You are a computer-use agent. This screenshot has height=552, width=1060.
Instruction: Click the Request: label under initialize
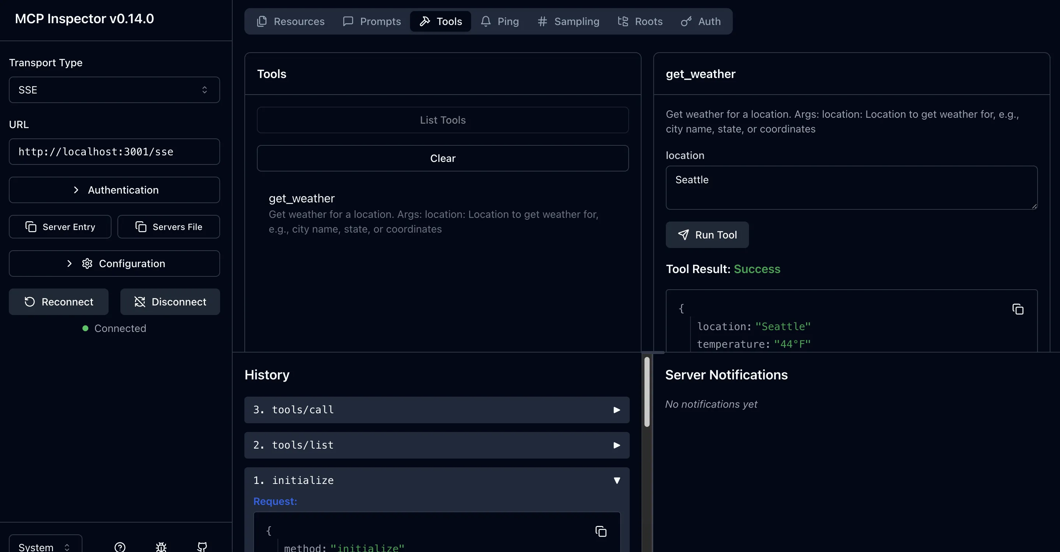[x=275, y=502]
